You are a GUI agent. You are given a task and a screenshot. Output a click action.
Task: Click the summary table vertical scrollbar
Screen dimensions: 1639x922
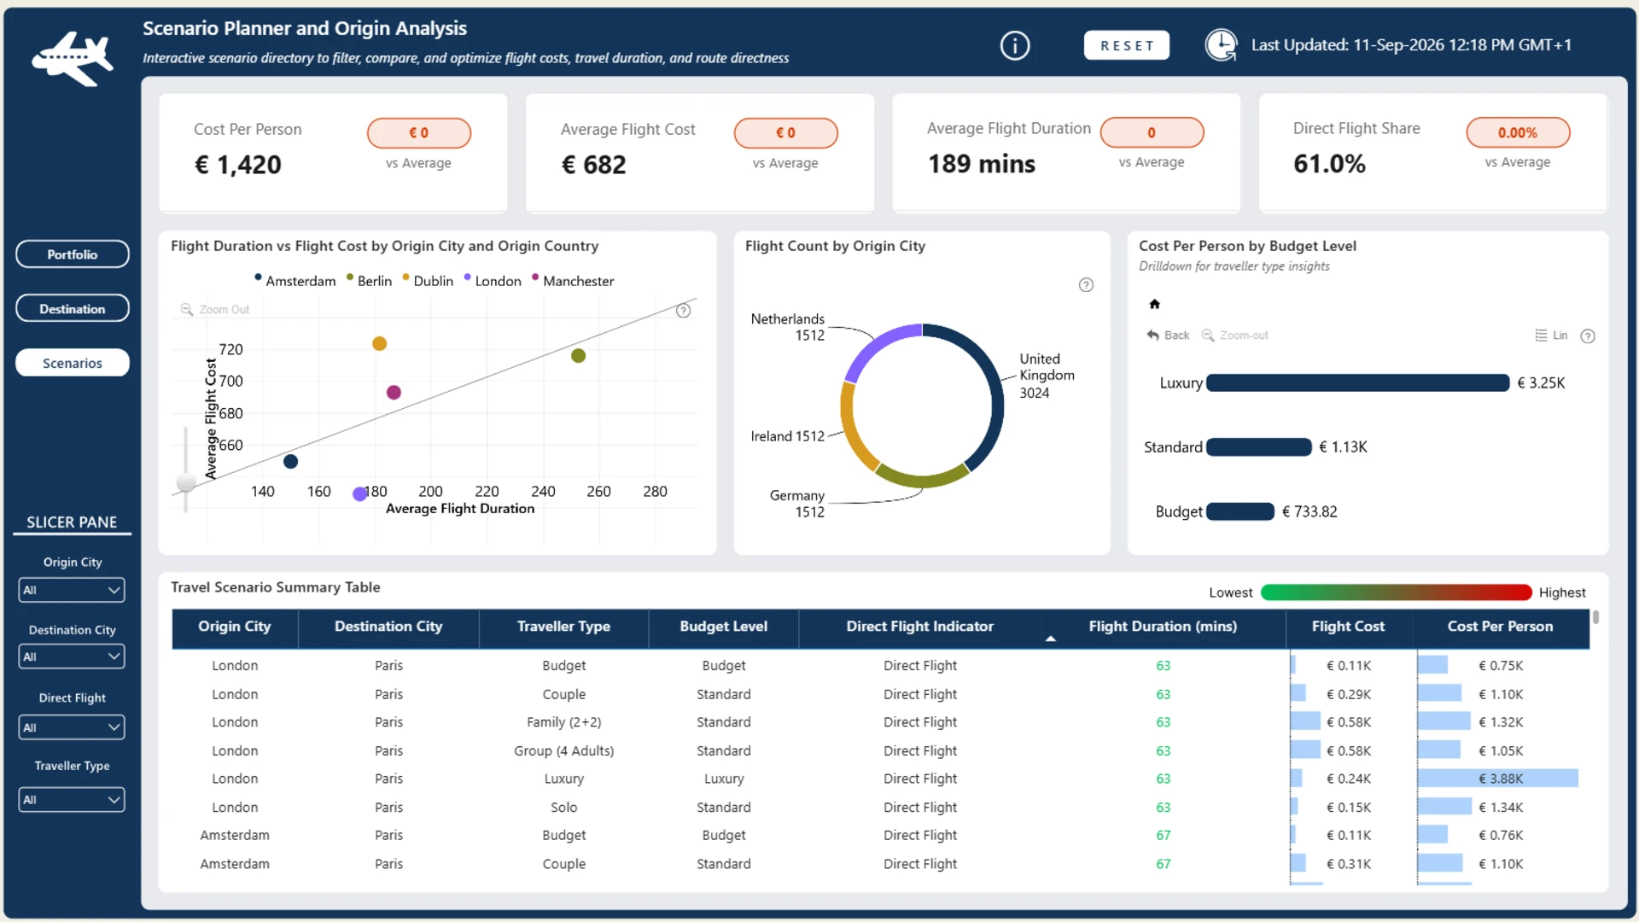click(x=1595, y=616)
